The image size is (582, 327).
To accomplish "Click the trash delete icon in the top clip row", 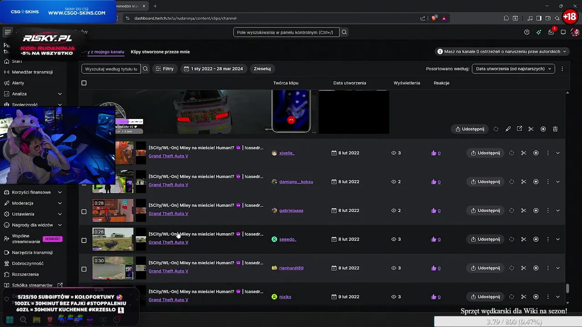I will [x=555, y=129].
